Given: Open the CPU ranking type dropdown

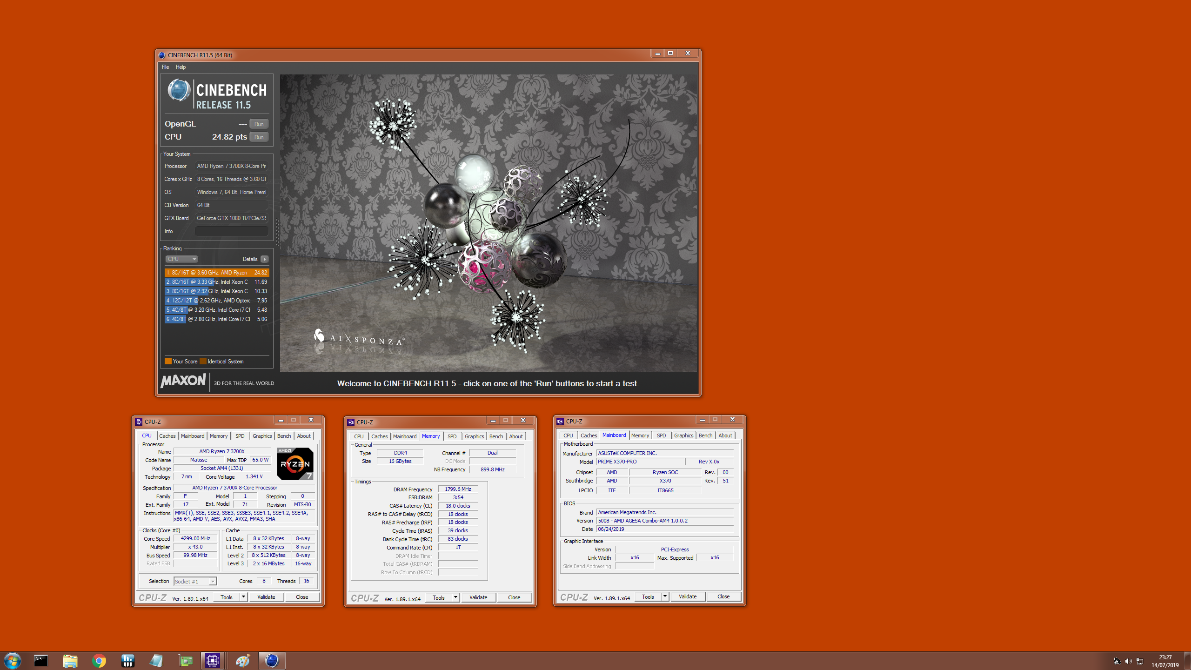Looking at the screenshot, I should (x=181, y=259).
